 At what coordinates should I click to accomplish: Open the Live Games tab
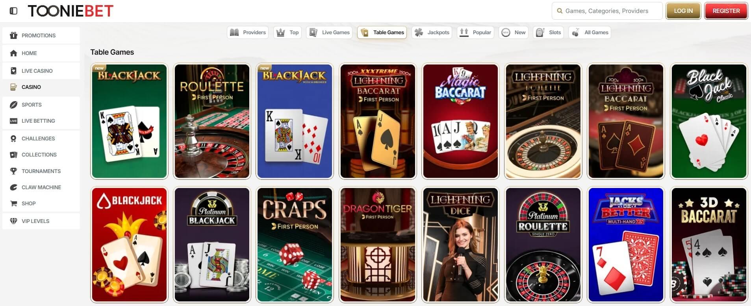click(x=330, y=32)
